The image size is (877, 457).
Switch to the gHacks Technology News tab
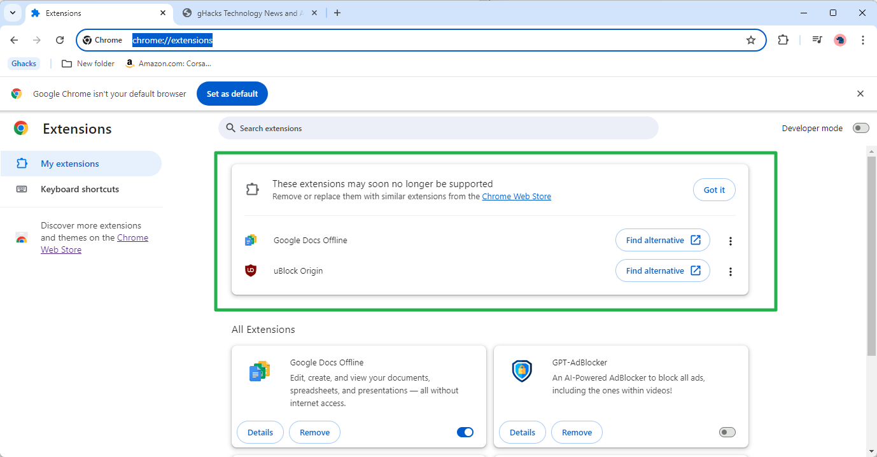[x=249, y=13]
